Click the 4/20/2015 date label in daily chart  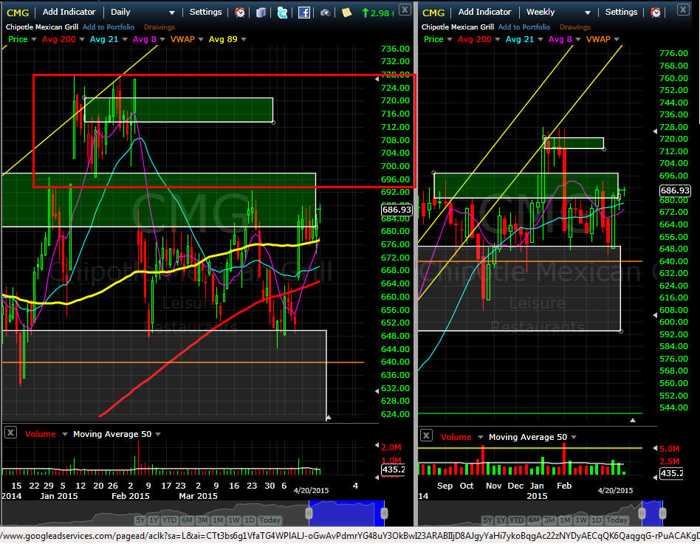tap(311, 490)
